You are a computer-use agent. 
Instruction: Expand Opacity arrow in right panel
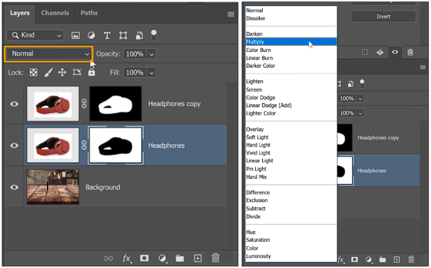point(360,98)
